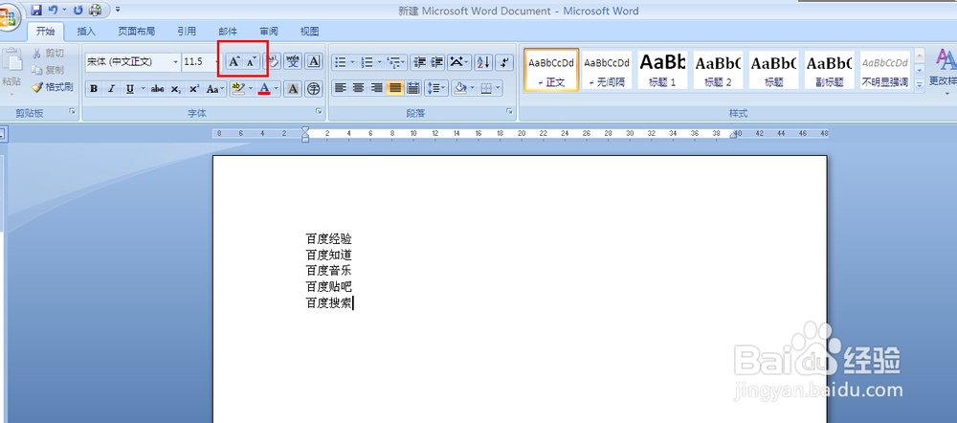
Task: Toggle align text left
Action: click(x=341, y=88)
